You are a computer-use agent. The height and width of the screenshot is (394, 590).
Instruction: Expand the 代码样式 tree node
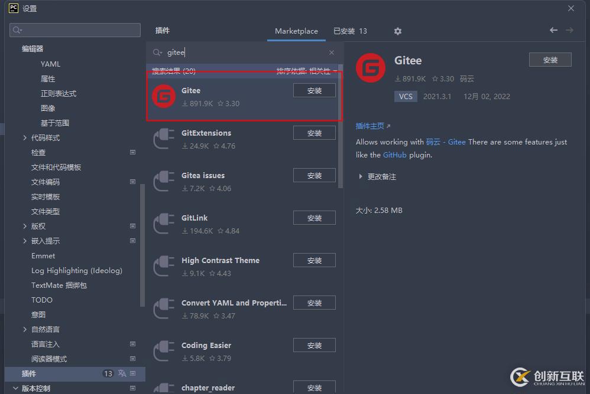tap(25, 137)
